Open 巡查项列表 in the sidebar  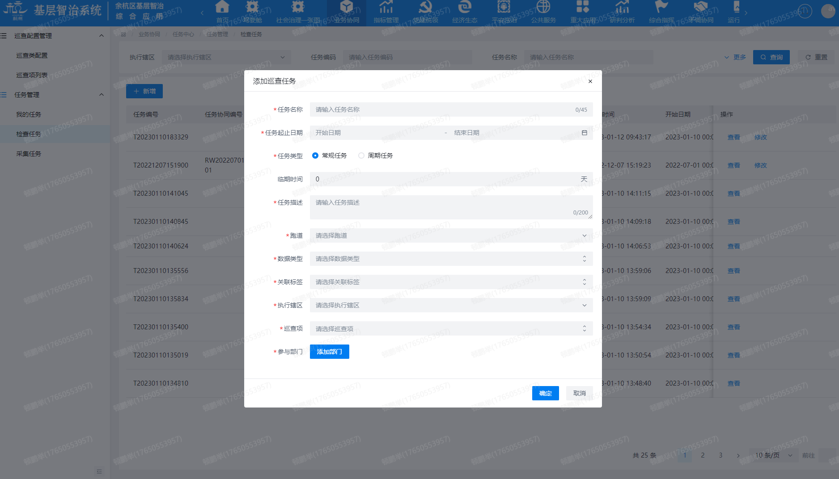(32, 75)
